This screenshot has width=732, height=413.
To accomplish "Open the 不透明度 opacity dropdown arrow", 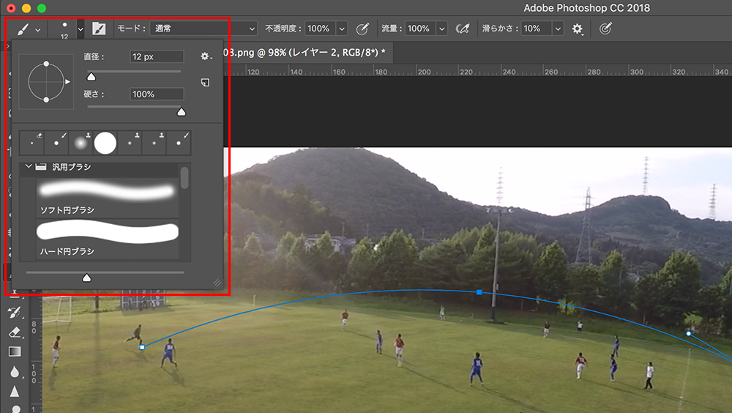I will coord(342,29).
